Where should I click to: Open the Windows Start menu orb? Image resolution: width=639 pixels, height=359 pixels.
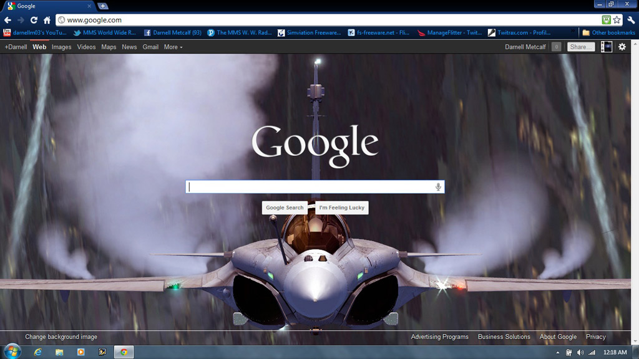(x=12, y=352)
